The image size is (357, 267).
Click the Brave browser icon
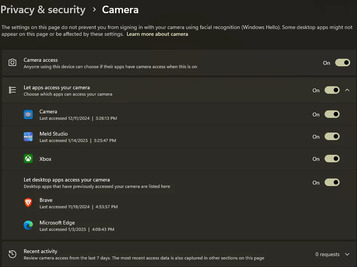pos(28,203)
